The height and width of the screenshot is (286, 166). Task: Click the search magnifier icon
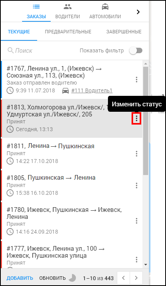(x=10, y=50)
